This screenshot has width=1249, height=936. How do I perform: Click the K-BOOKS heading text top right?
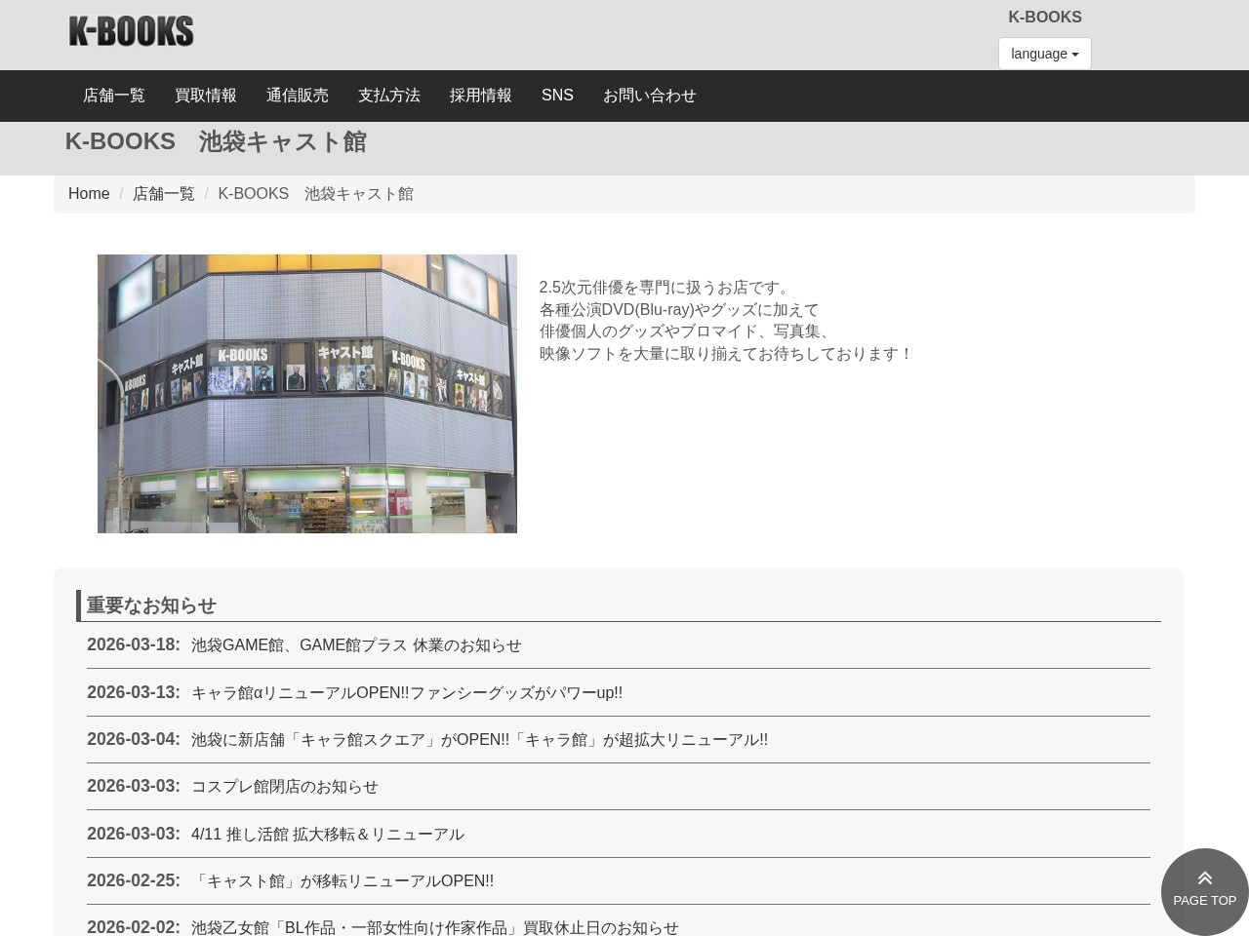pyautogui.click(x=1044, y=17)
